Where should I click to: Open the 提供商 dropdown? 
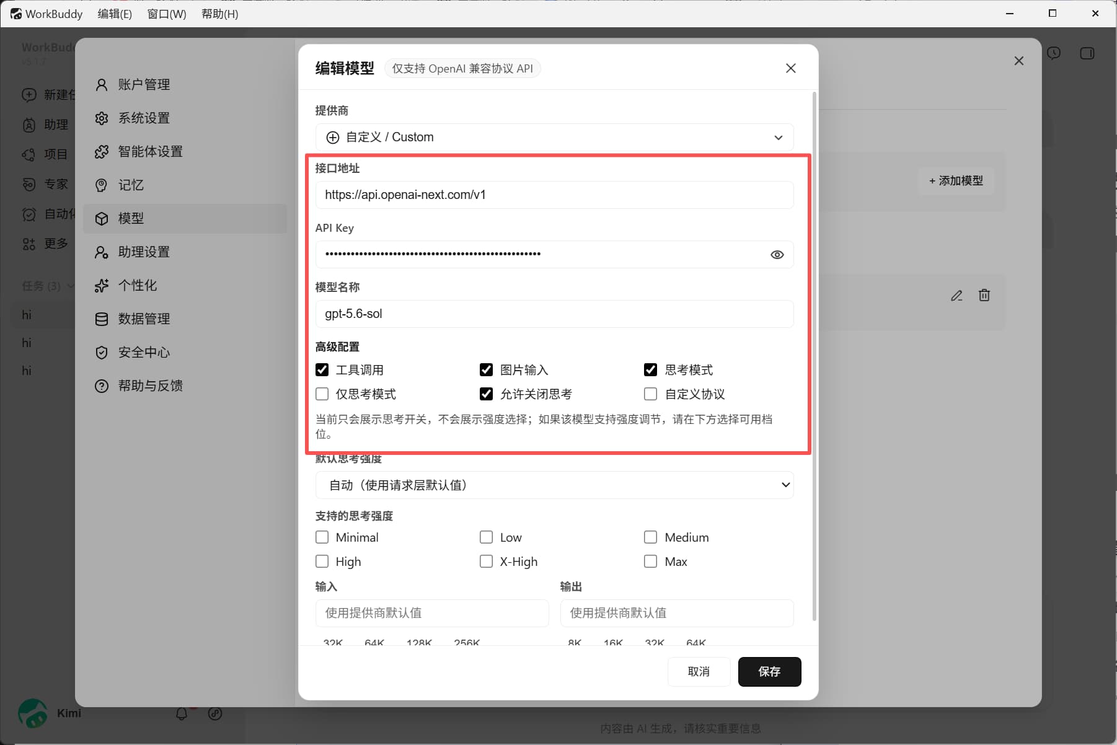554,137
